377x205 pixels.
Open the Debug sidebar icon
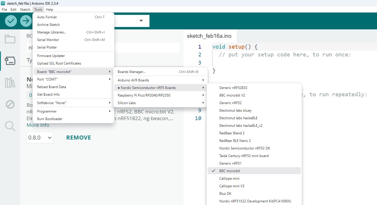10,104
